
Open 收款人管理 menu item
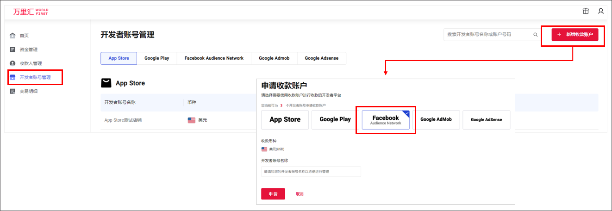(x=31, y=63)
